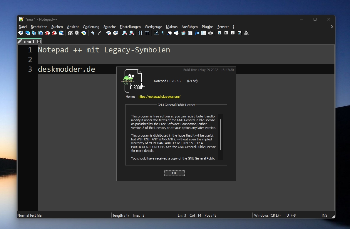
Task: Click the Copy toolbar icon
Action: click(x=77, y=33)
